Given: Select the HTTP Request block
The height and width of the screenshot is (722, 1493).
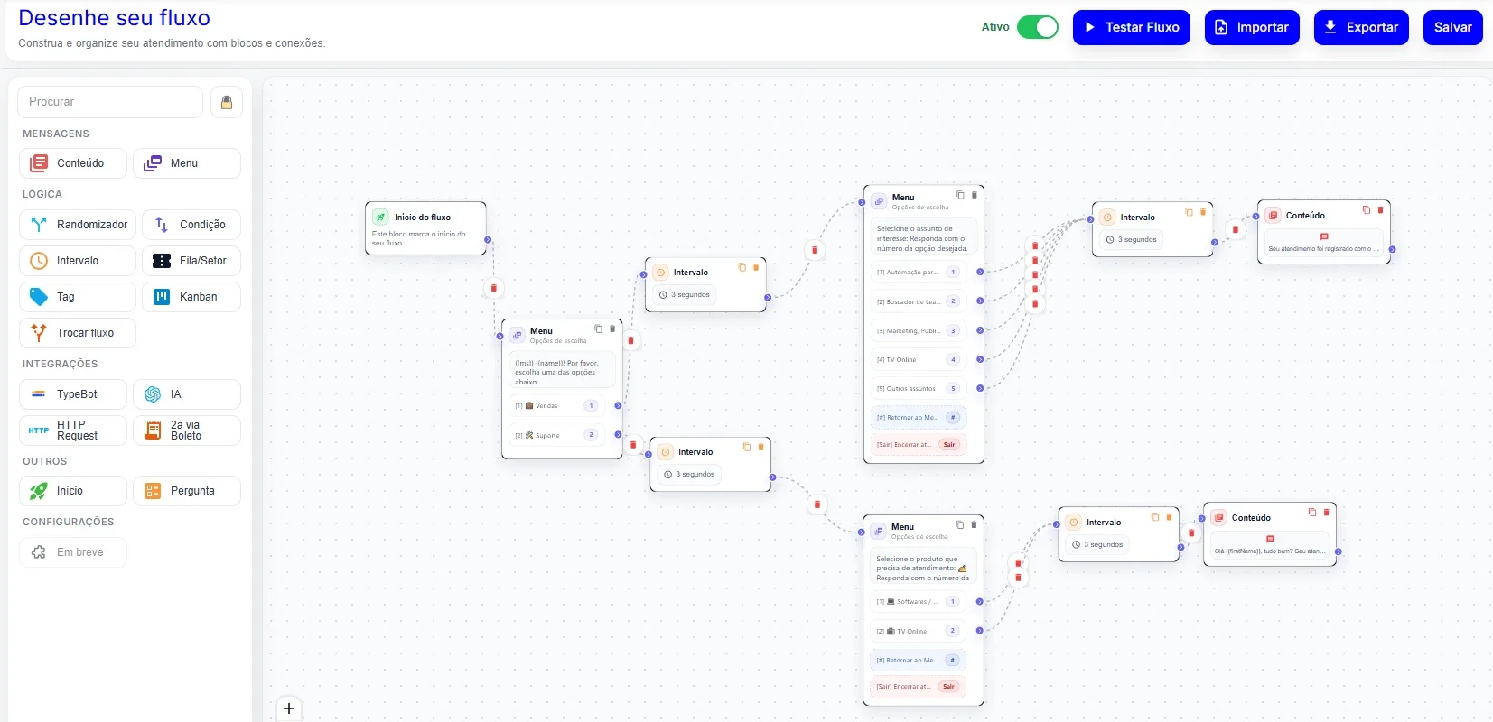Looking at the screenshot, I should (x=73, y=430).
